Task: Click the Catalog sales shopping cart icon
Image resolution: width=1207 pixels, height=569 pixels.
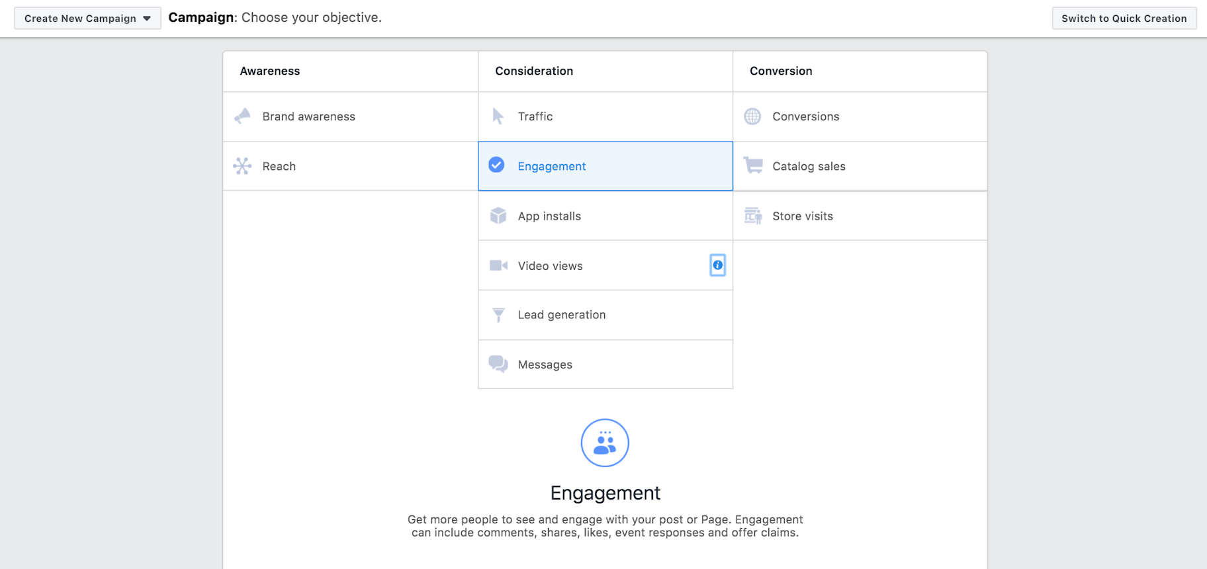Action: click(752, 165)
